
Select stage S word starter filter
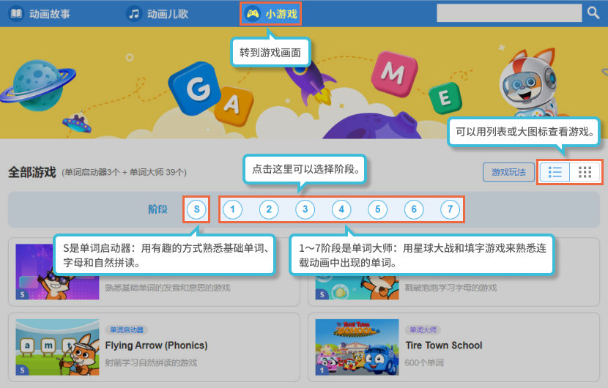[x=196, y=209]
